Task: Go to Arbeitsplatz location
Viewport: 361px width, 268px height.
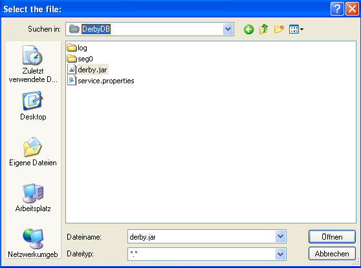Action: 33,198
